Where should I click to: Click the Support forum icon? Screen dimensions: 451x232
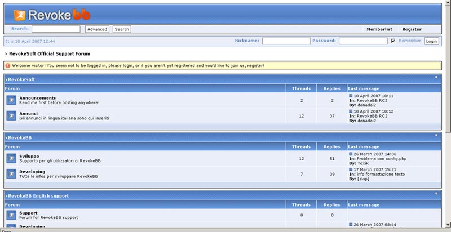click(11, 215)
